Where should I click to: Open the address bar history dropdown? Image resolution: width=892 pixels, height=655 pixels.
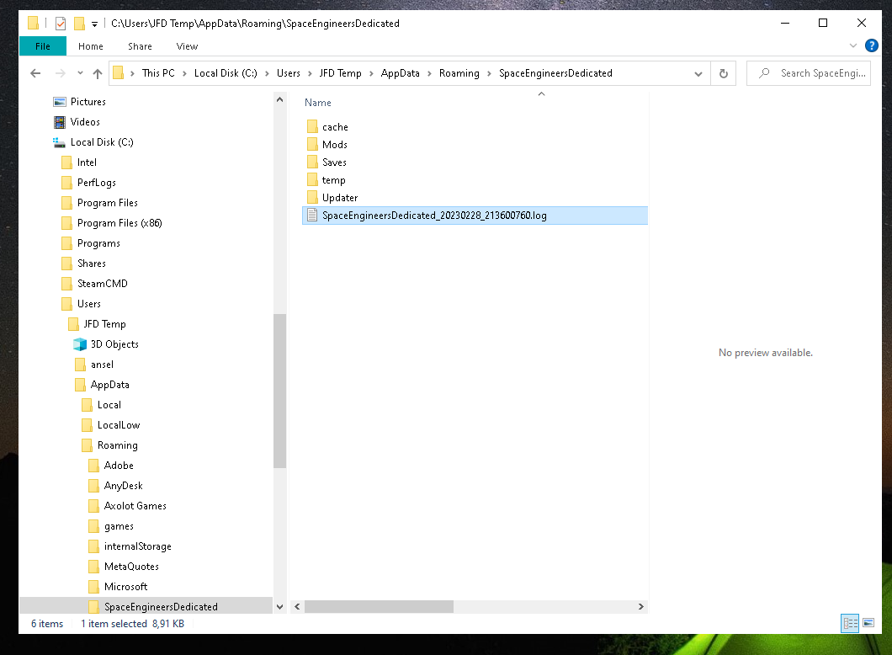tap(698, 73)
